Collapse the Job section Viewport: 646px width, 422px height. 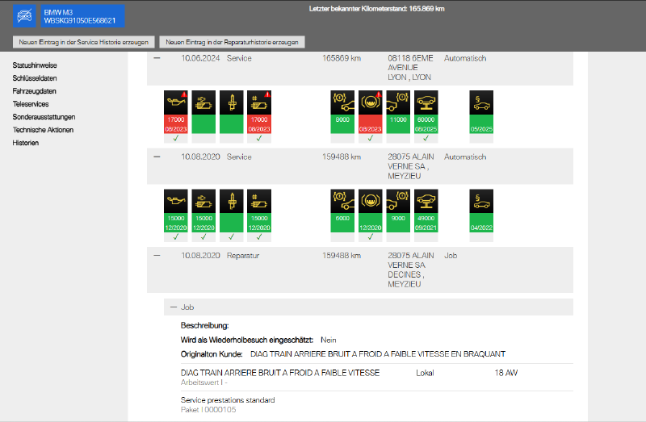pos(174,307)
